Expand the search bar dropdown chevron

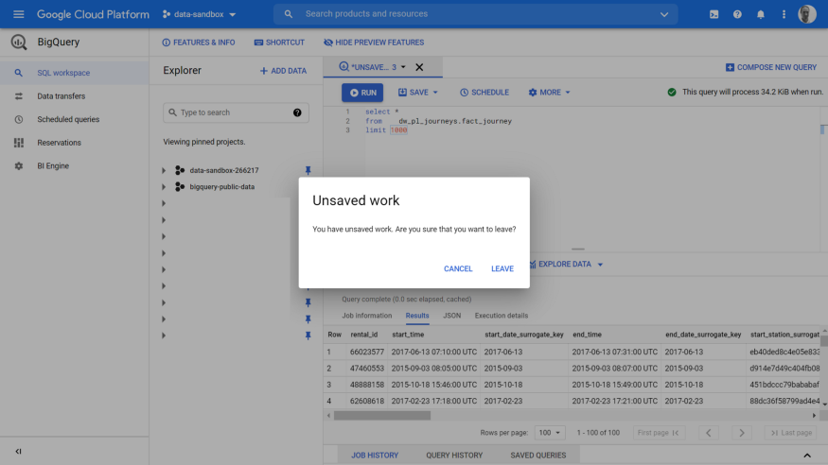(x=664, y=14)
